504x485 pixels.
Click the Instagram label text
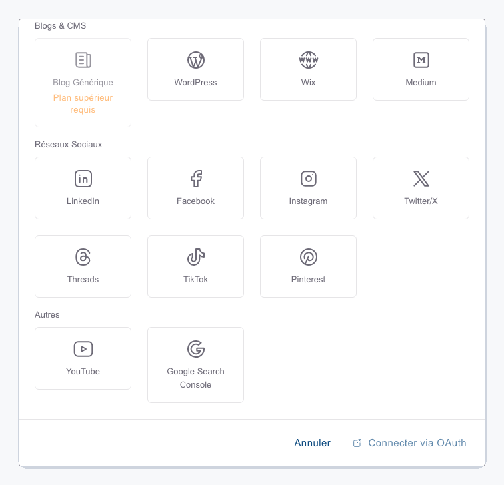click(308, 201)
